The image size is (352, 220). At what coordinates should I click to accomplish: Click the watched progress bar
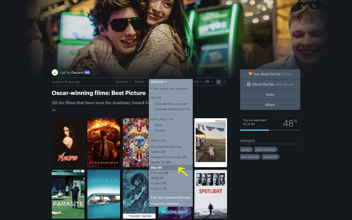270,130
